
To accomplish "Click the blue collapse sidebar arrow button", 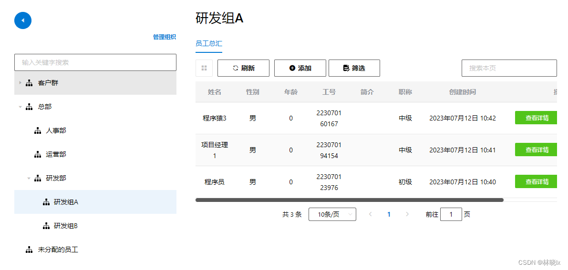I will click(x=23, y=20).
